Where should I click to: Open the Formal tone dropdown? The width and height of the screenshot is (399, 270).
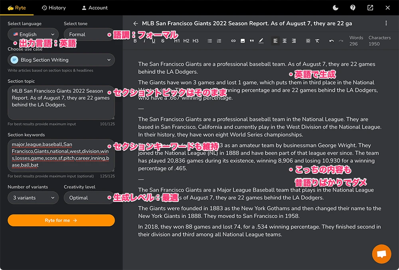(x=89, y=34)
